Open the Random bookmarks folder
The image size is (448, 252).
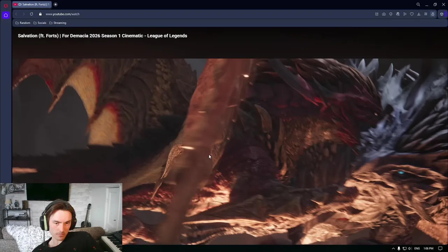[x=23, y=23]
